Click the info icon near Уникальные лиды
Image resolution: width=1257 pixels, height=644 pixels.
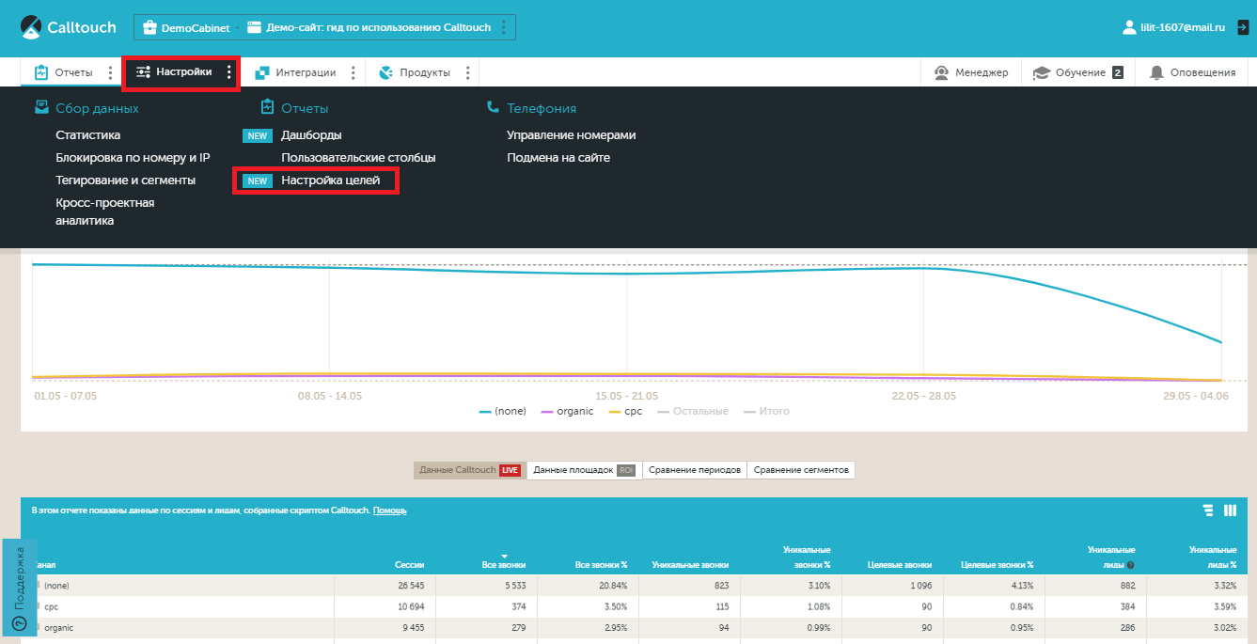coord(1129,565)
